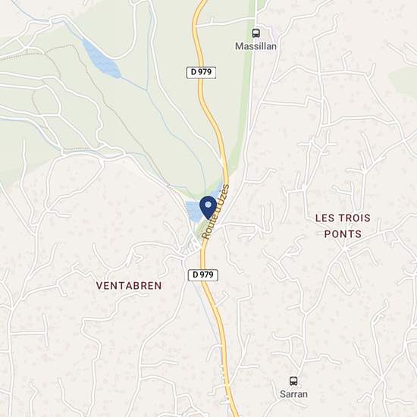Select the VENTABREN district label
This screenshot has width=417, height=417.
pyautogui.click(x=129, y=286)
